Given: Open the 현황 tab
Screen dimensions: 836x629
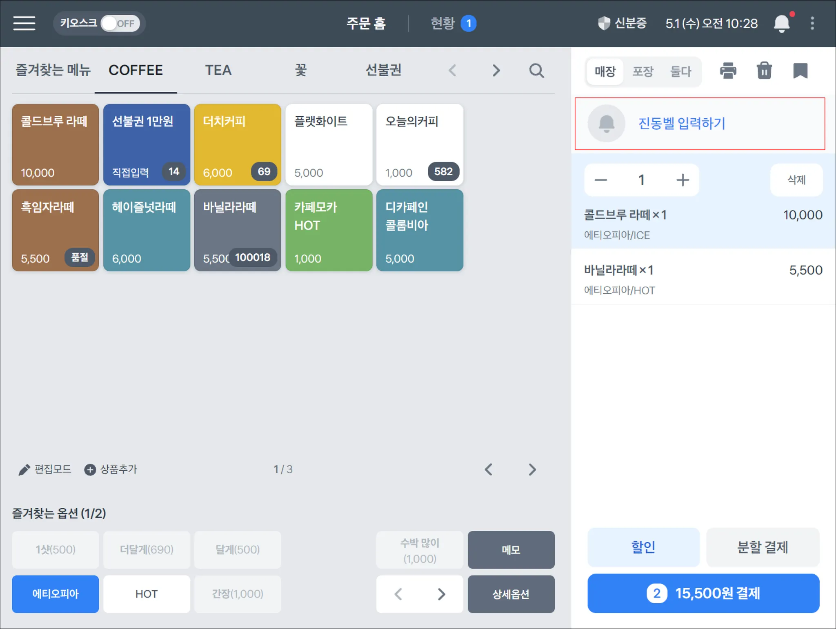Looking at the screenshot, I should point(443,23).
